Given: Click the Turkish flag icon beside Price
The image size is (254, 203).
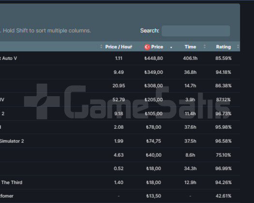Looking at the screenshot, I should (x=147, y=47).
